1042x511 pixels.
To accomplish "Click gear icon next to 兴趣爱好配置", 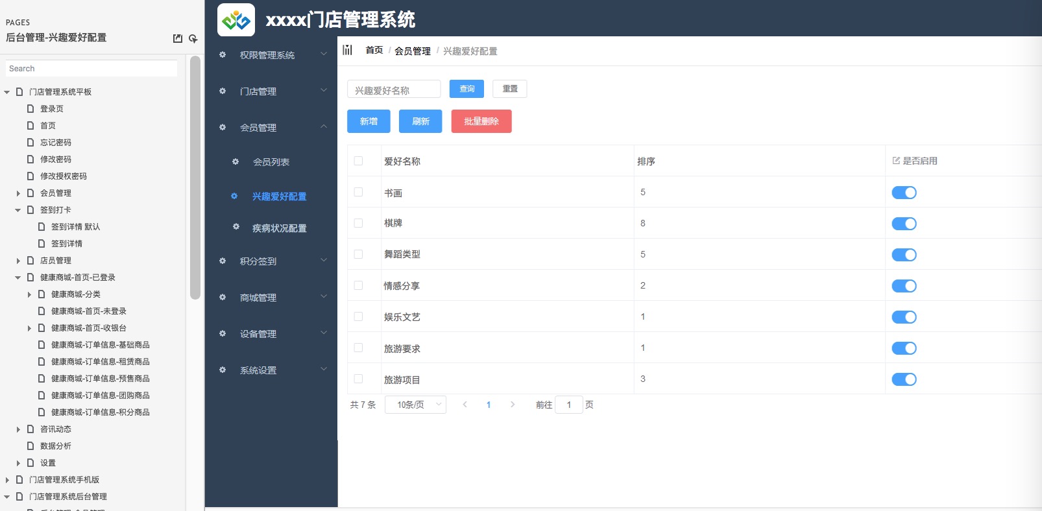I will [234, 196].
